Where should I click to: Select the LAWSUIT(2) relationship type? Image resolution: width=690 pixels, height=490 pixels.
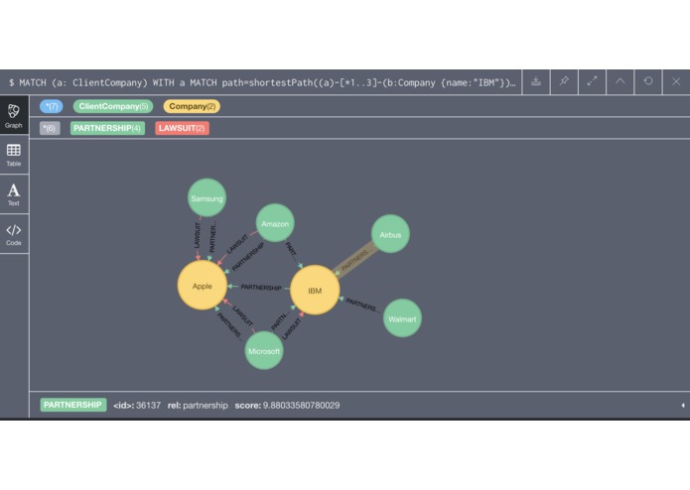tap(183, 128)
